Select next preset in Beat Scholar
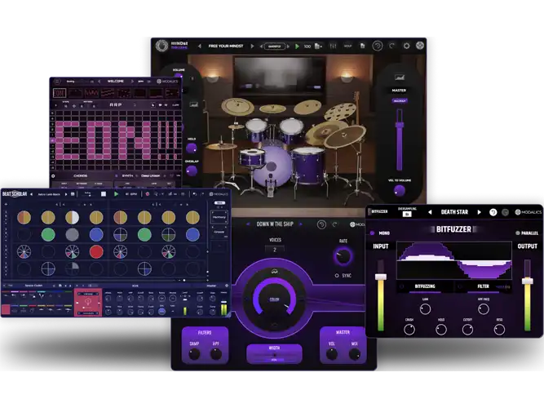Viewport: 544px width, 408px height. coord(66,194)
